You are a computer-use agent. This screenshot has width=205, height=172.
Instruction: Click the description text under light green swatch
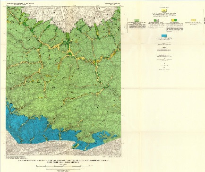pos(137,26)
